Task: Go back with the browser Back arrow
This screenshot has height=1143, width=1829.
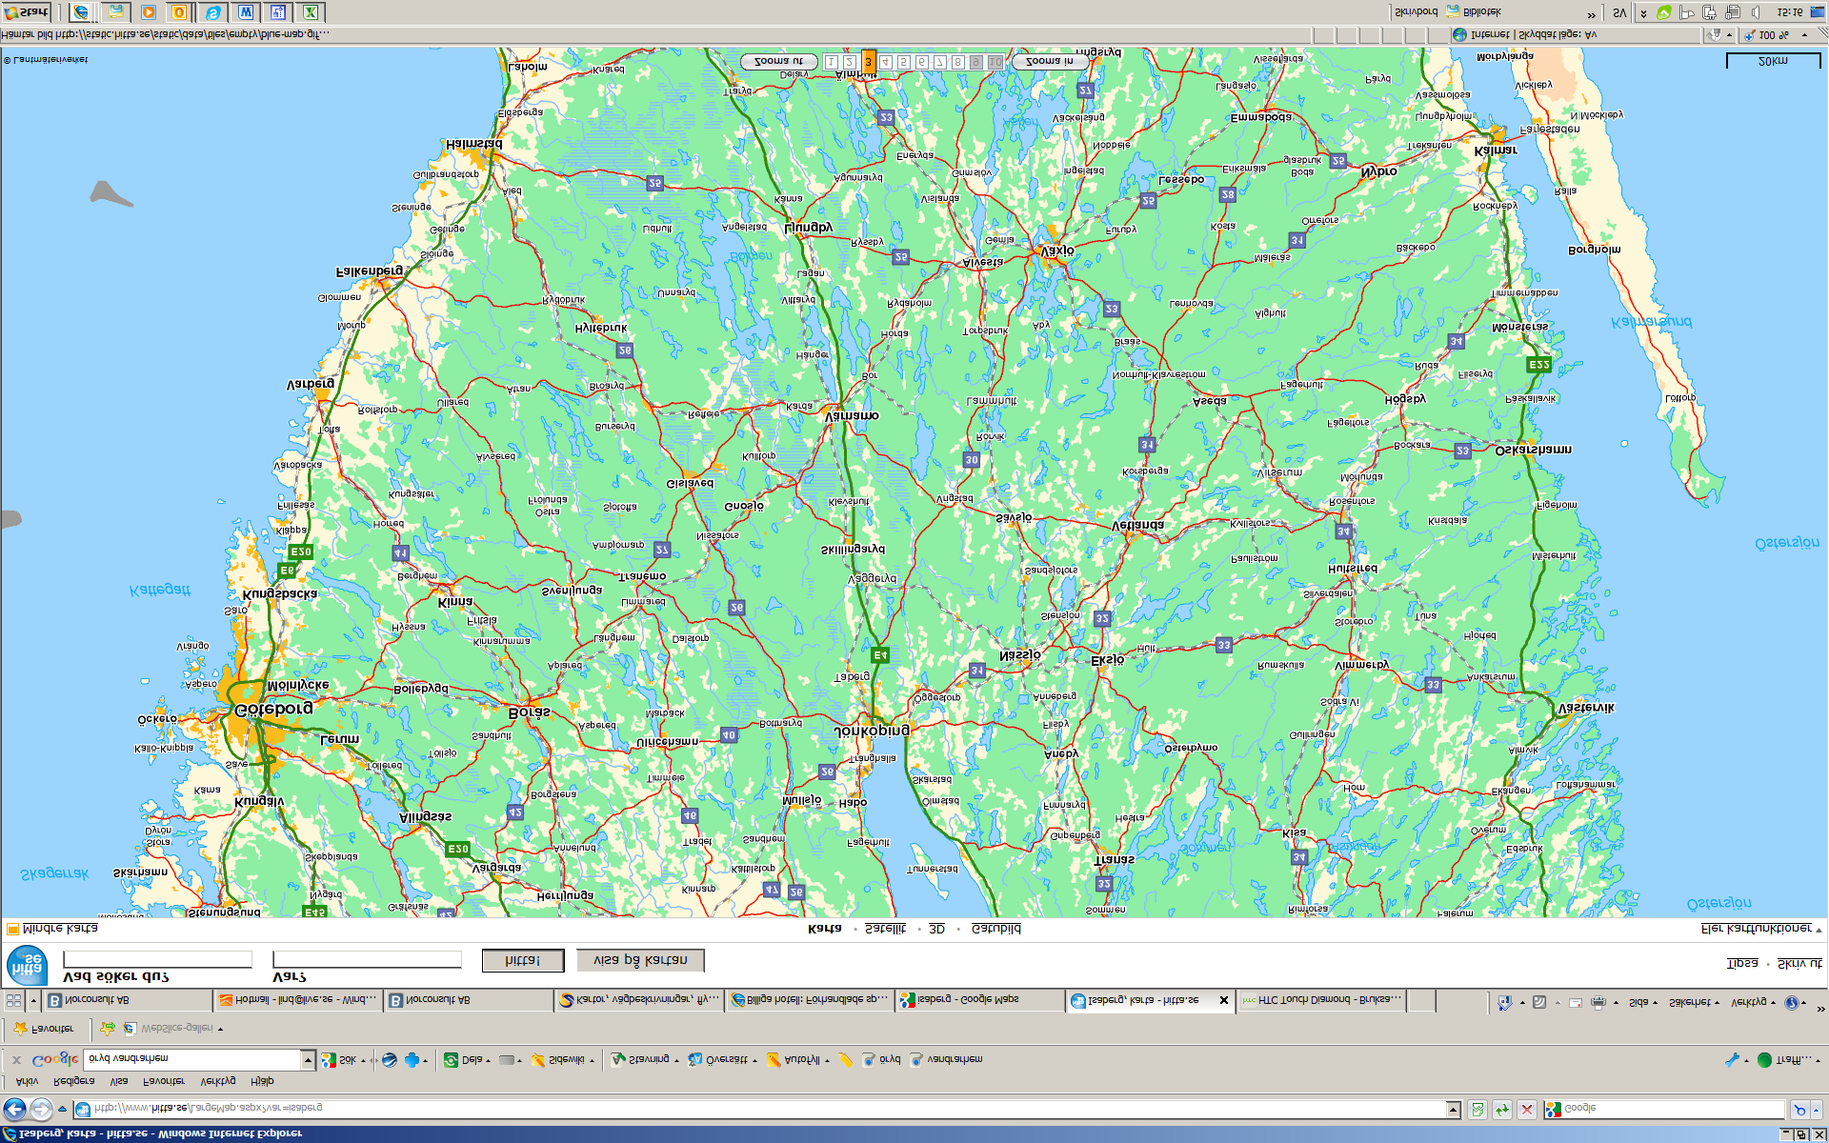Action: point(15,1109)
